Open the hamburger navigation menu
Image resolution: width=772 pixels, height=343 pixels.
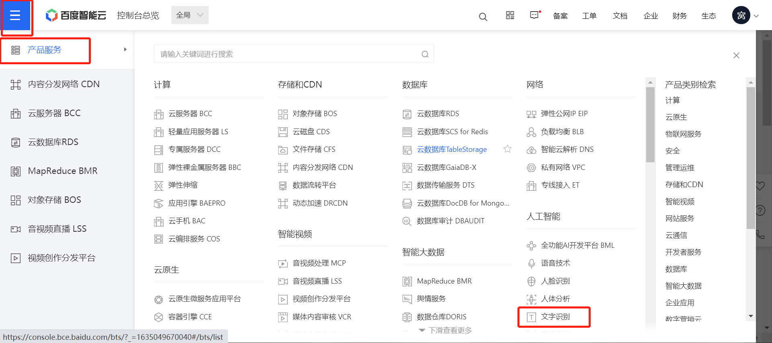point(15,16)
